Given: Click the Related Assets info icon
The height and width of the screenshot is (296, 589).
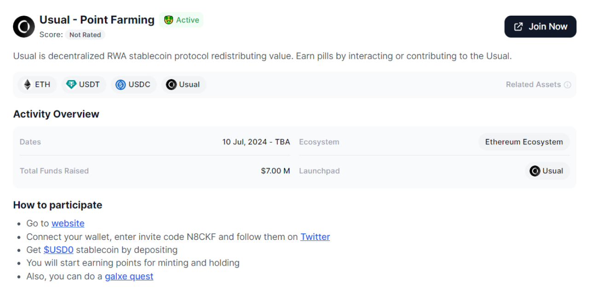Looking at the screenshot, I should (x=567, y=85).
